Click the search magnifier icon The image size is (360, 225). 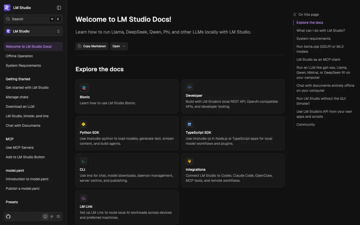(8, 19)
